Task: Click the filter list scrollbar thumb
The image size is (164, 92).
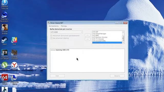Action: click(x=123, y=38)
